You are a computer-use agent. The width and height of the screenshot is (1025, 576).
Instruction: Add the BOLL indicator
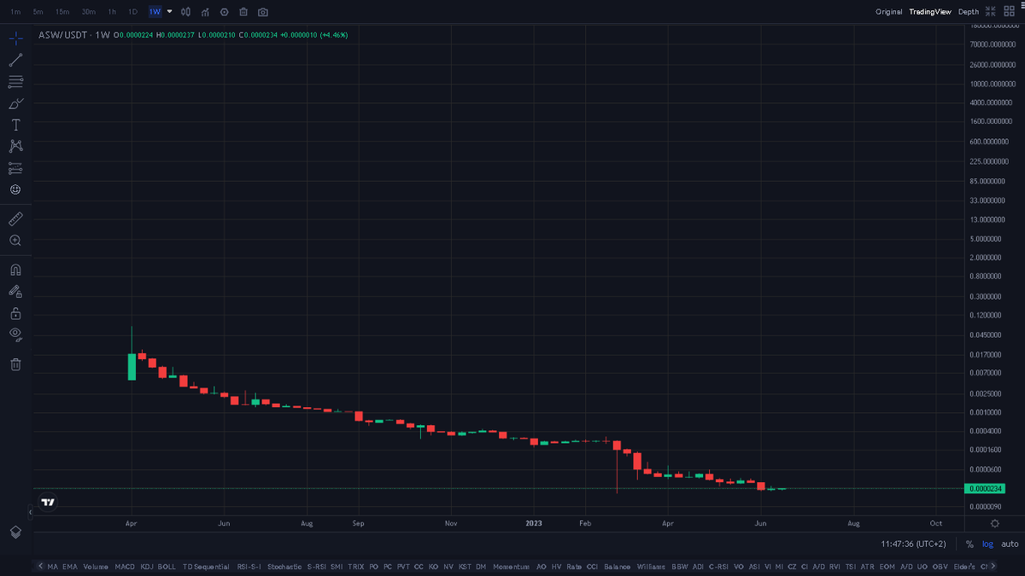pos(167,567)
